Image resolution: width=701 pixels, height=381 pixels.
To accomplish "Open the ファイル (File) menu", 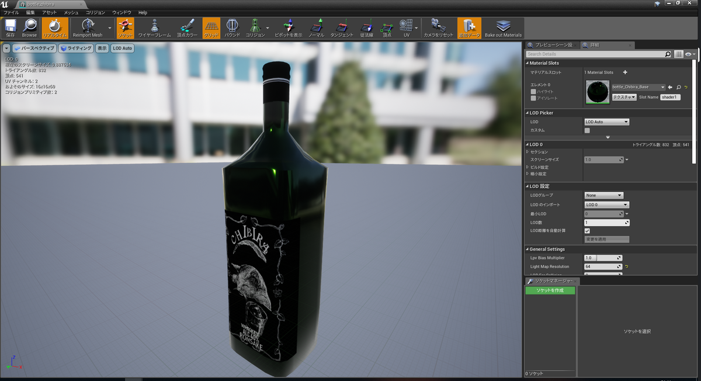I will (11, 12).
